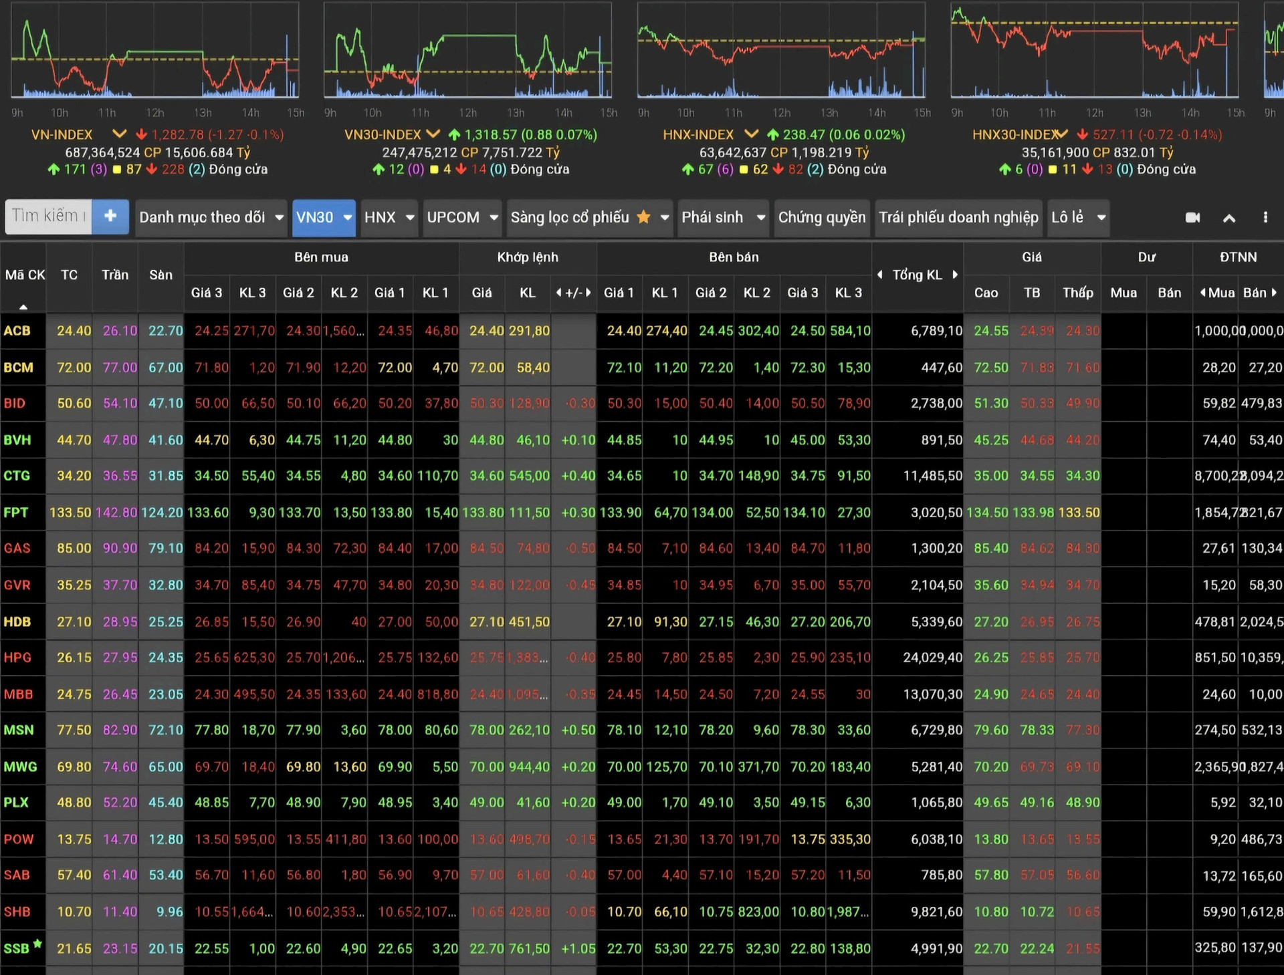Click the HPG stock symbol
Viewport: 1284px width, 975px height.
(x=17, y=658)
